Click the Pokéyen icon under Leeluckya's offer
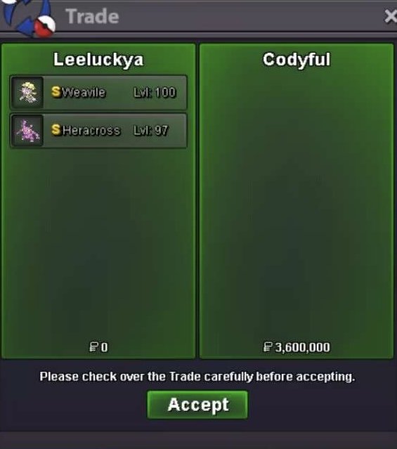The width and height of the screenshot is (397, 449). (x=93, y=347)
